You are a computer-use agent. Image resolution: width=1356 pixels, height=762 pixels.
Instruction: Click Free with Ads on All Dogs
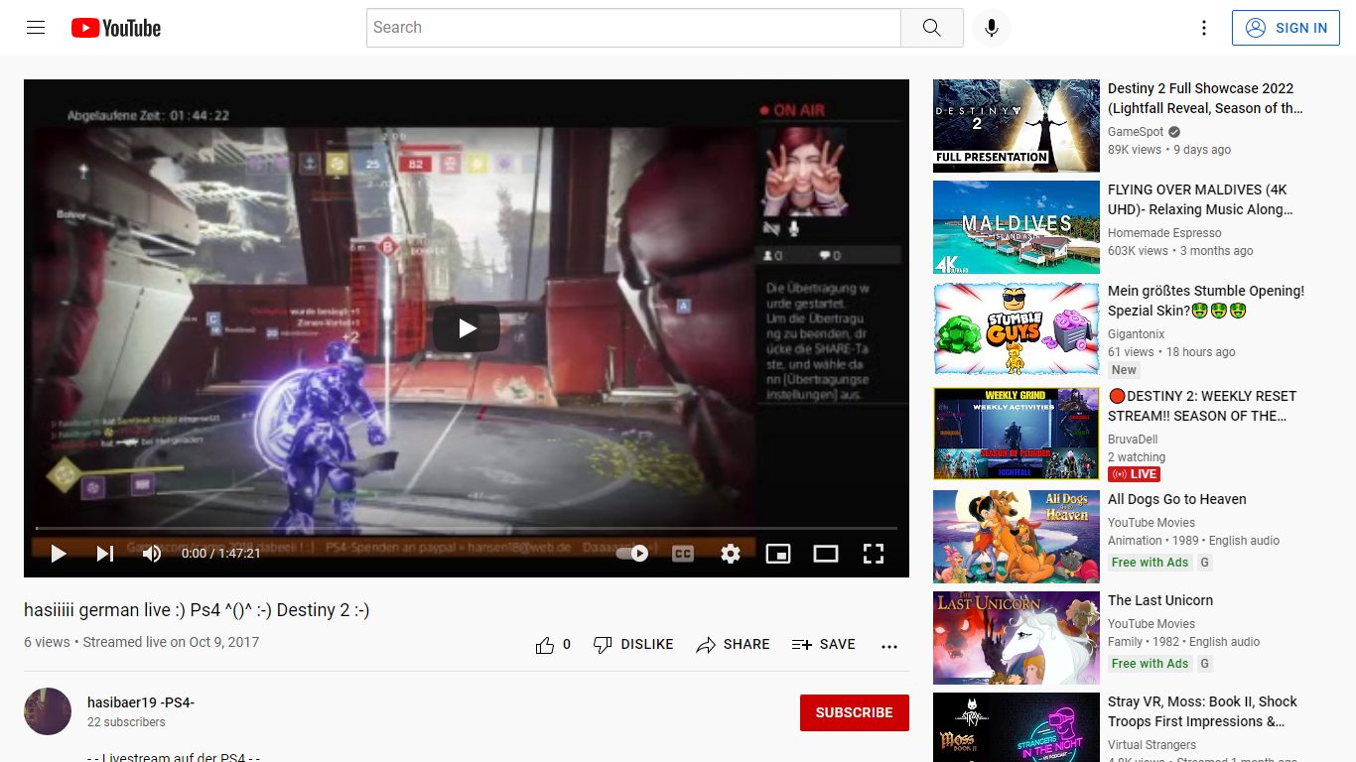click(1150, 563)
